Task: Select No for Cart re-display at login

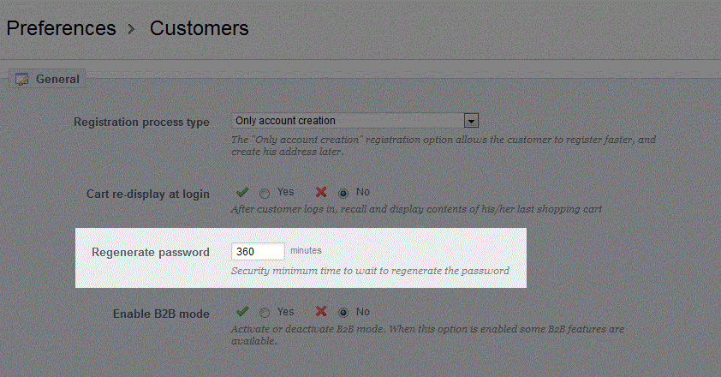Action: coord(343,193)
